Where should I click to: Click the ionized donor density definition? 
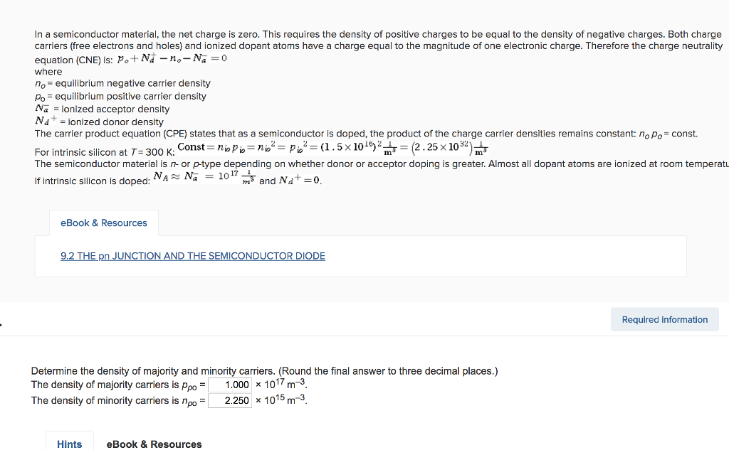[x=100, y=120]
